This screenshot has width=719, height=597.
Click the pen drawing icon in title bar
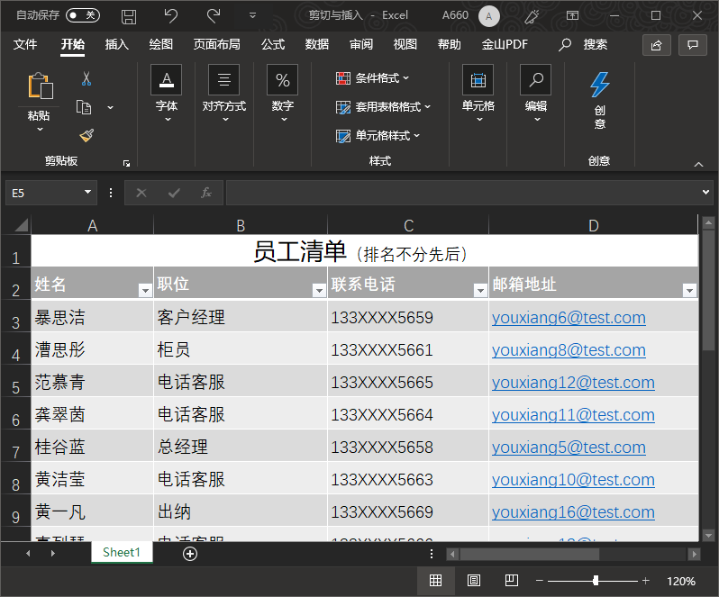[532, 16]
